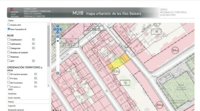Toggle the APT layer checkbox
200x111 pixels.
(x=9, y=61)
